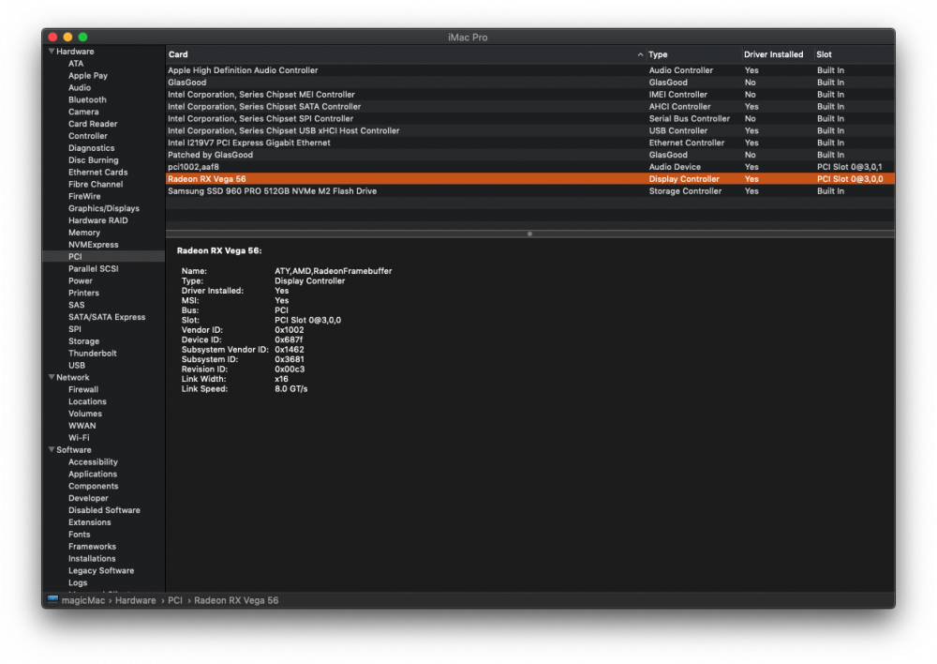The height and width of the screenshot is (664, 937).
Task: Open Memory in the sidebar
Action: (84, 233)
